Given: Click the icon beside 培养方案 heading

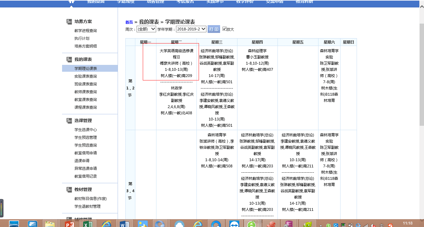Looking at the screenshot, I should [70, 22].
